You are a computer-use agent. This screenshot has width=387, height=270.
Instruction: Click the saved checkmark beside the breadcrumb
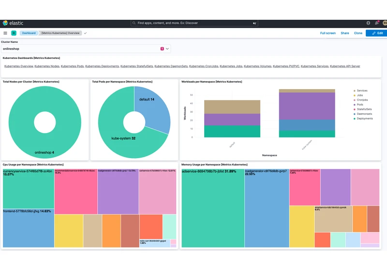point(85,33)
